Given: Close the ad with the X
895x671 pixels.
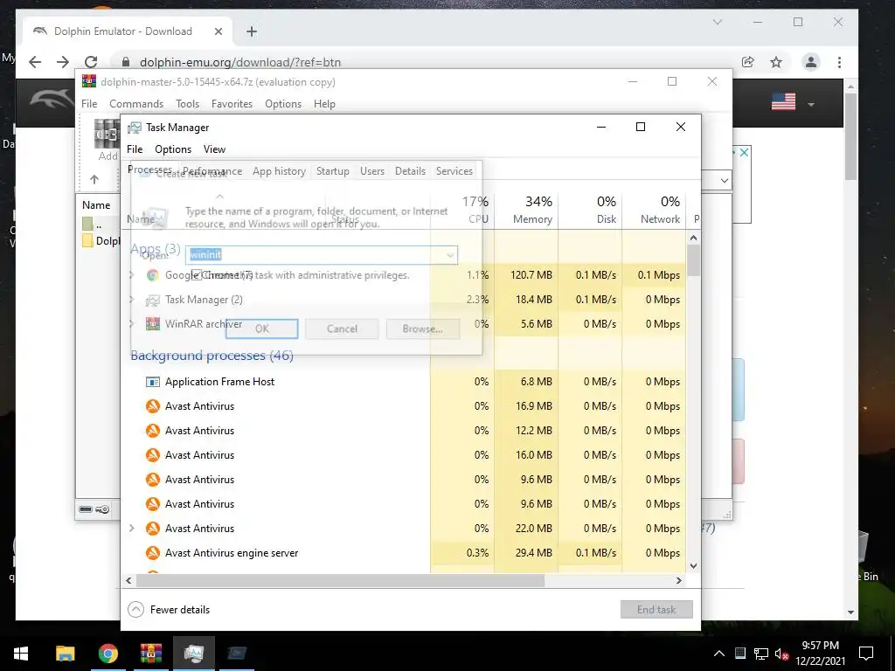Looking at the screenshot, I should (x=745, y=152).
